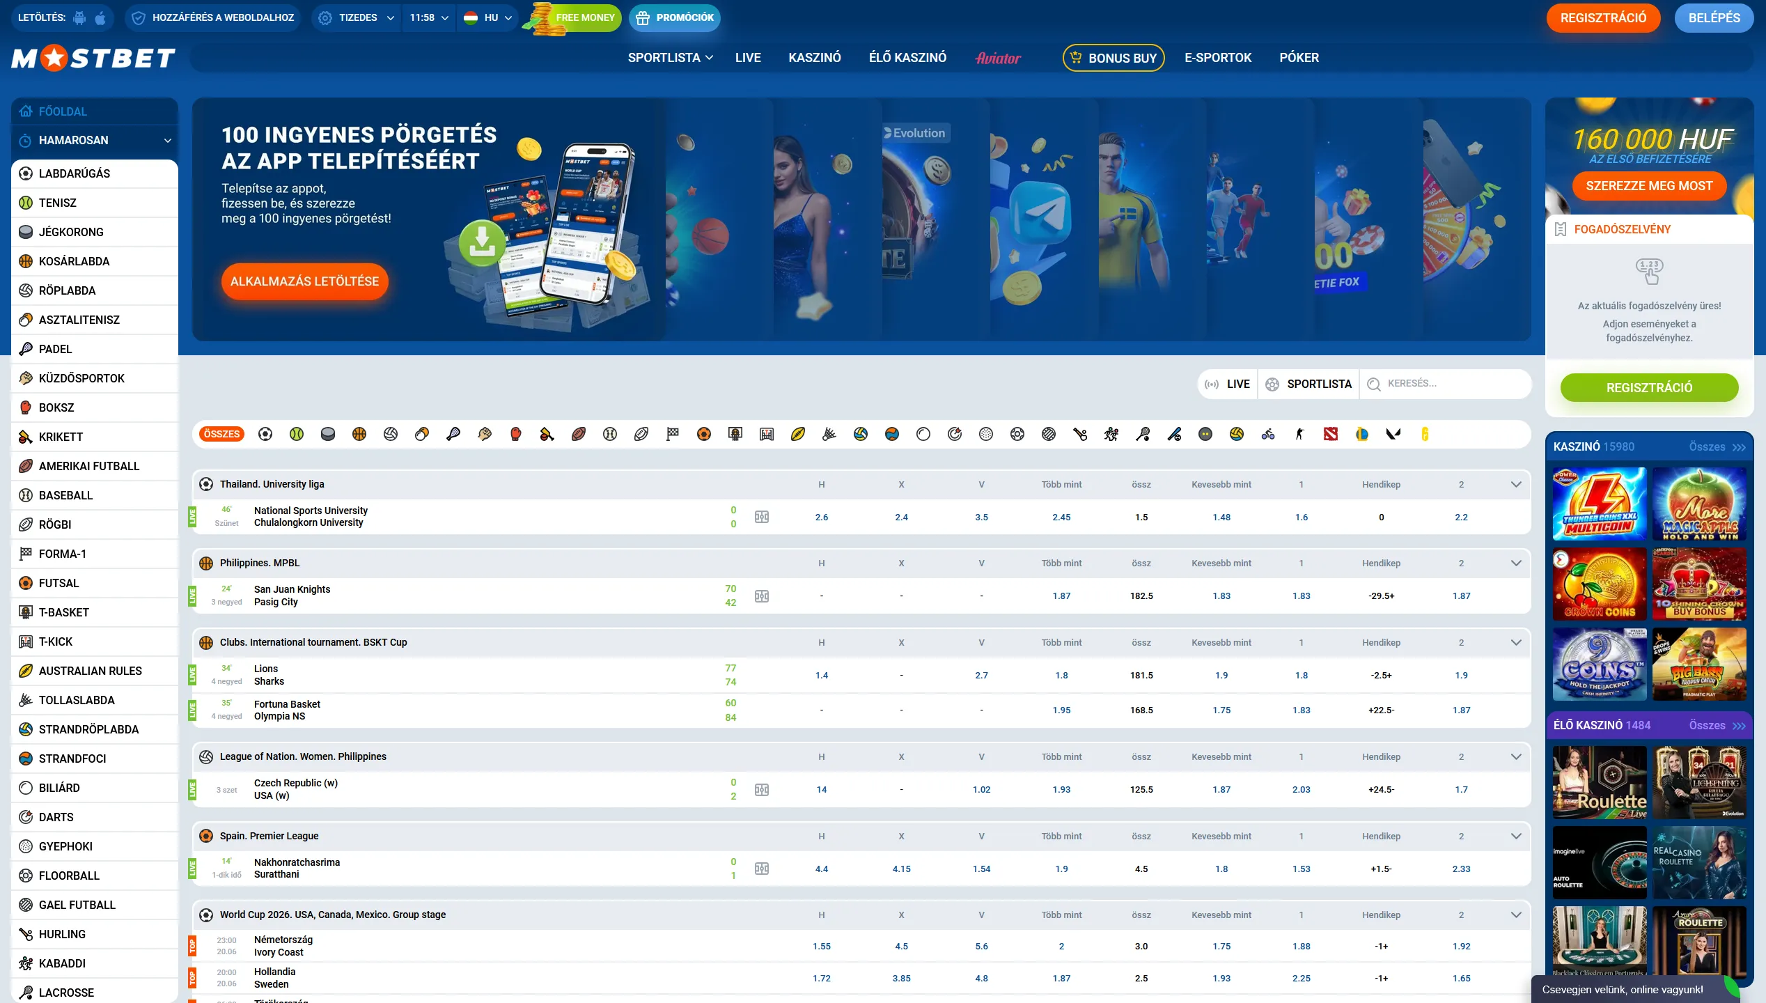The width and height of the screenshot is (1766, 1003).
Task: Expand the SPORTLISTA menu in top navigation
Action: 670,58
